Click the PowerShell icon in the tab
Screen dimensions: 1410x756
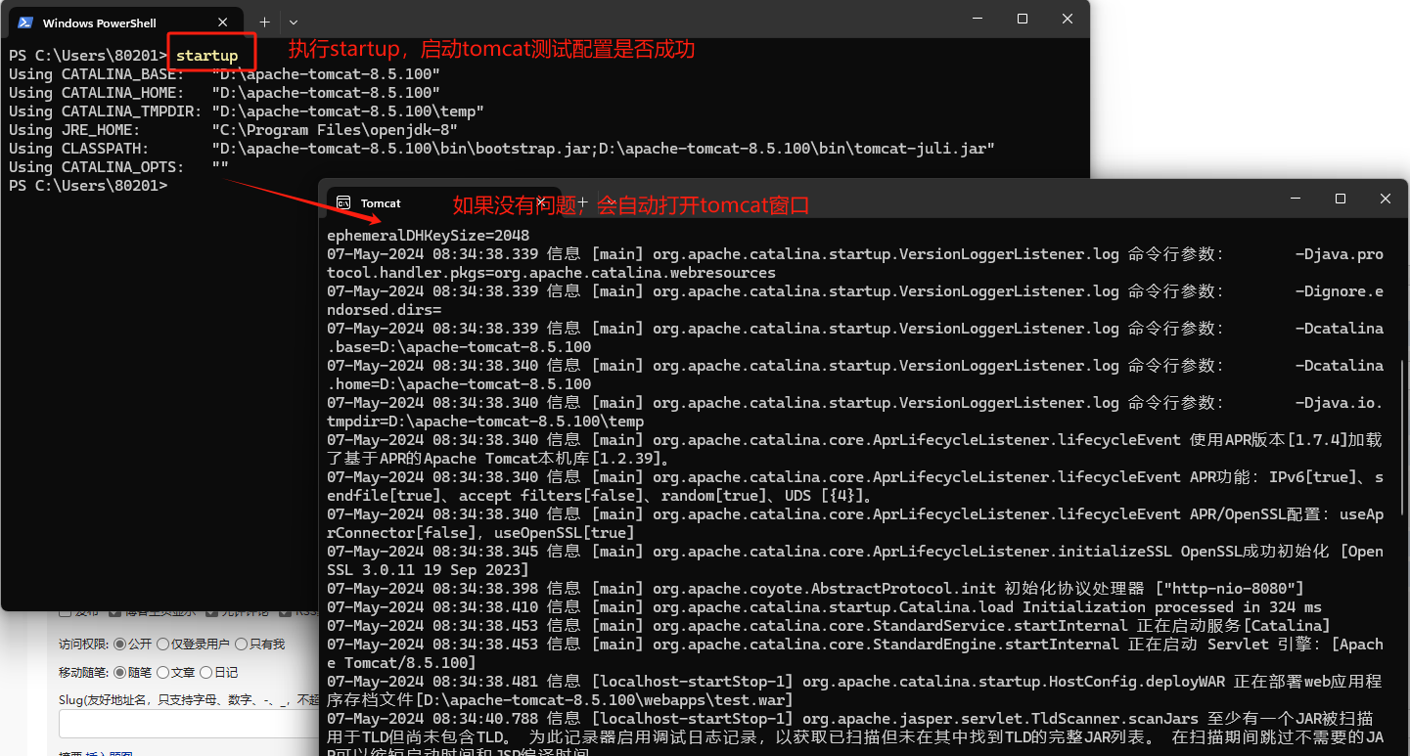click(25, 22)
